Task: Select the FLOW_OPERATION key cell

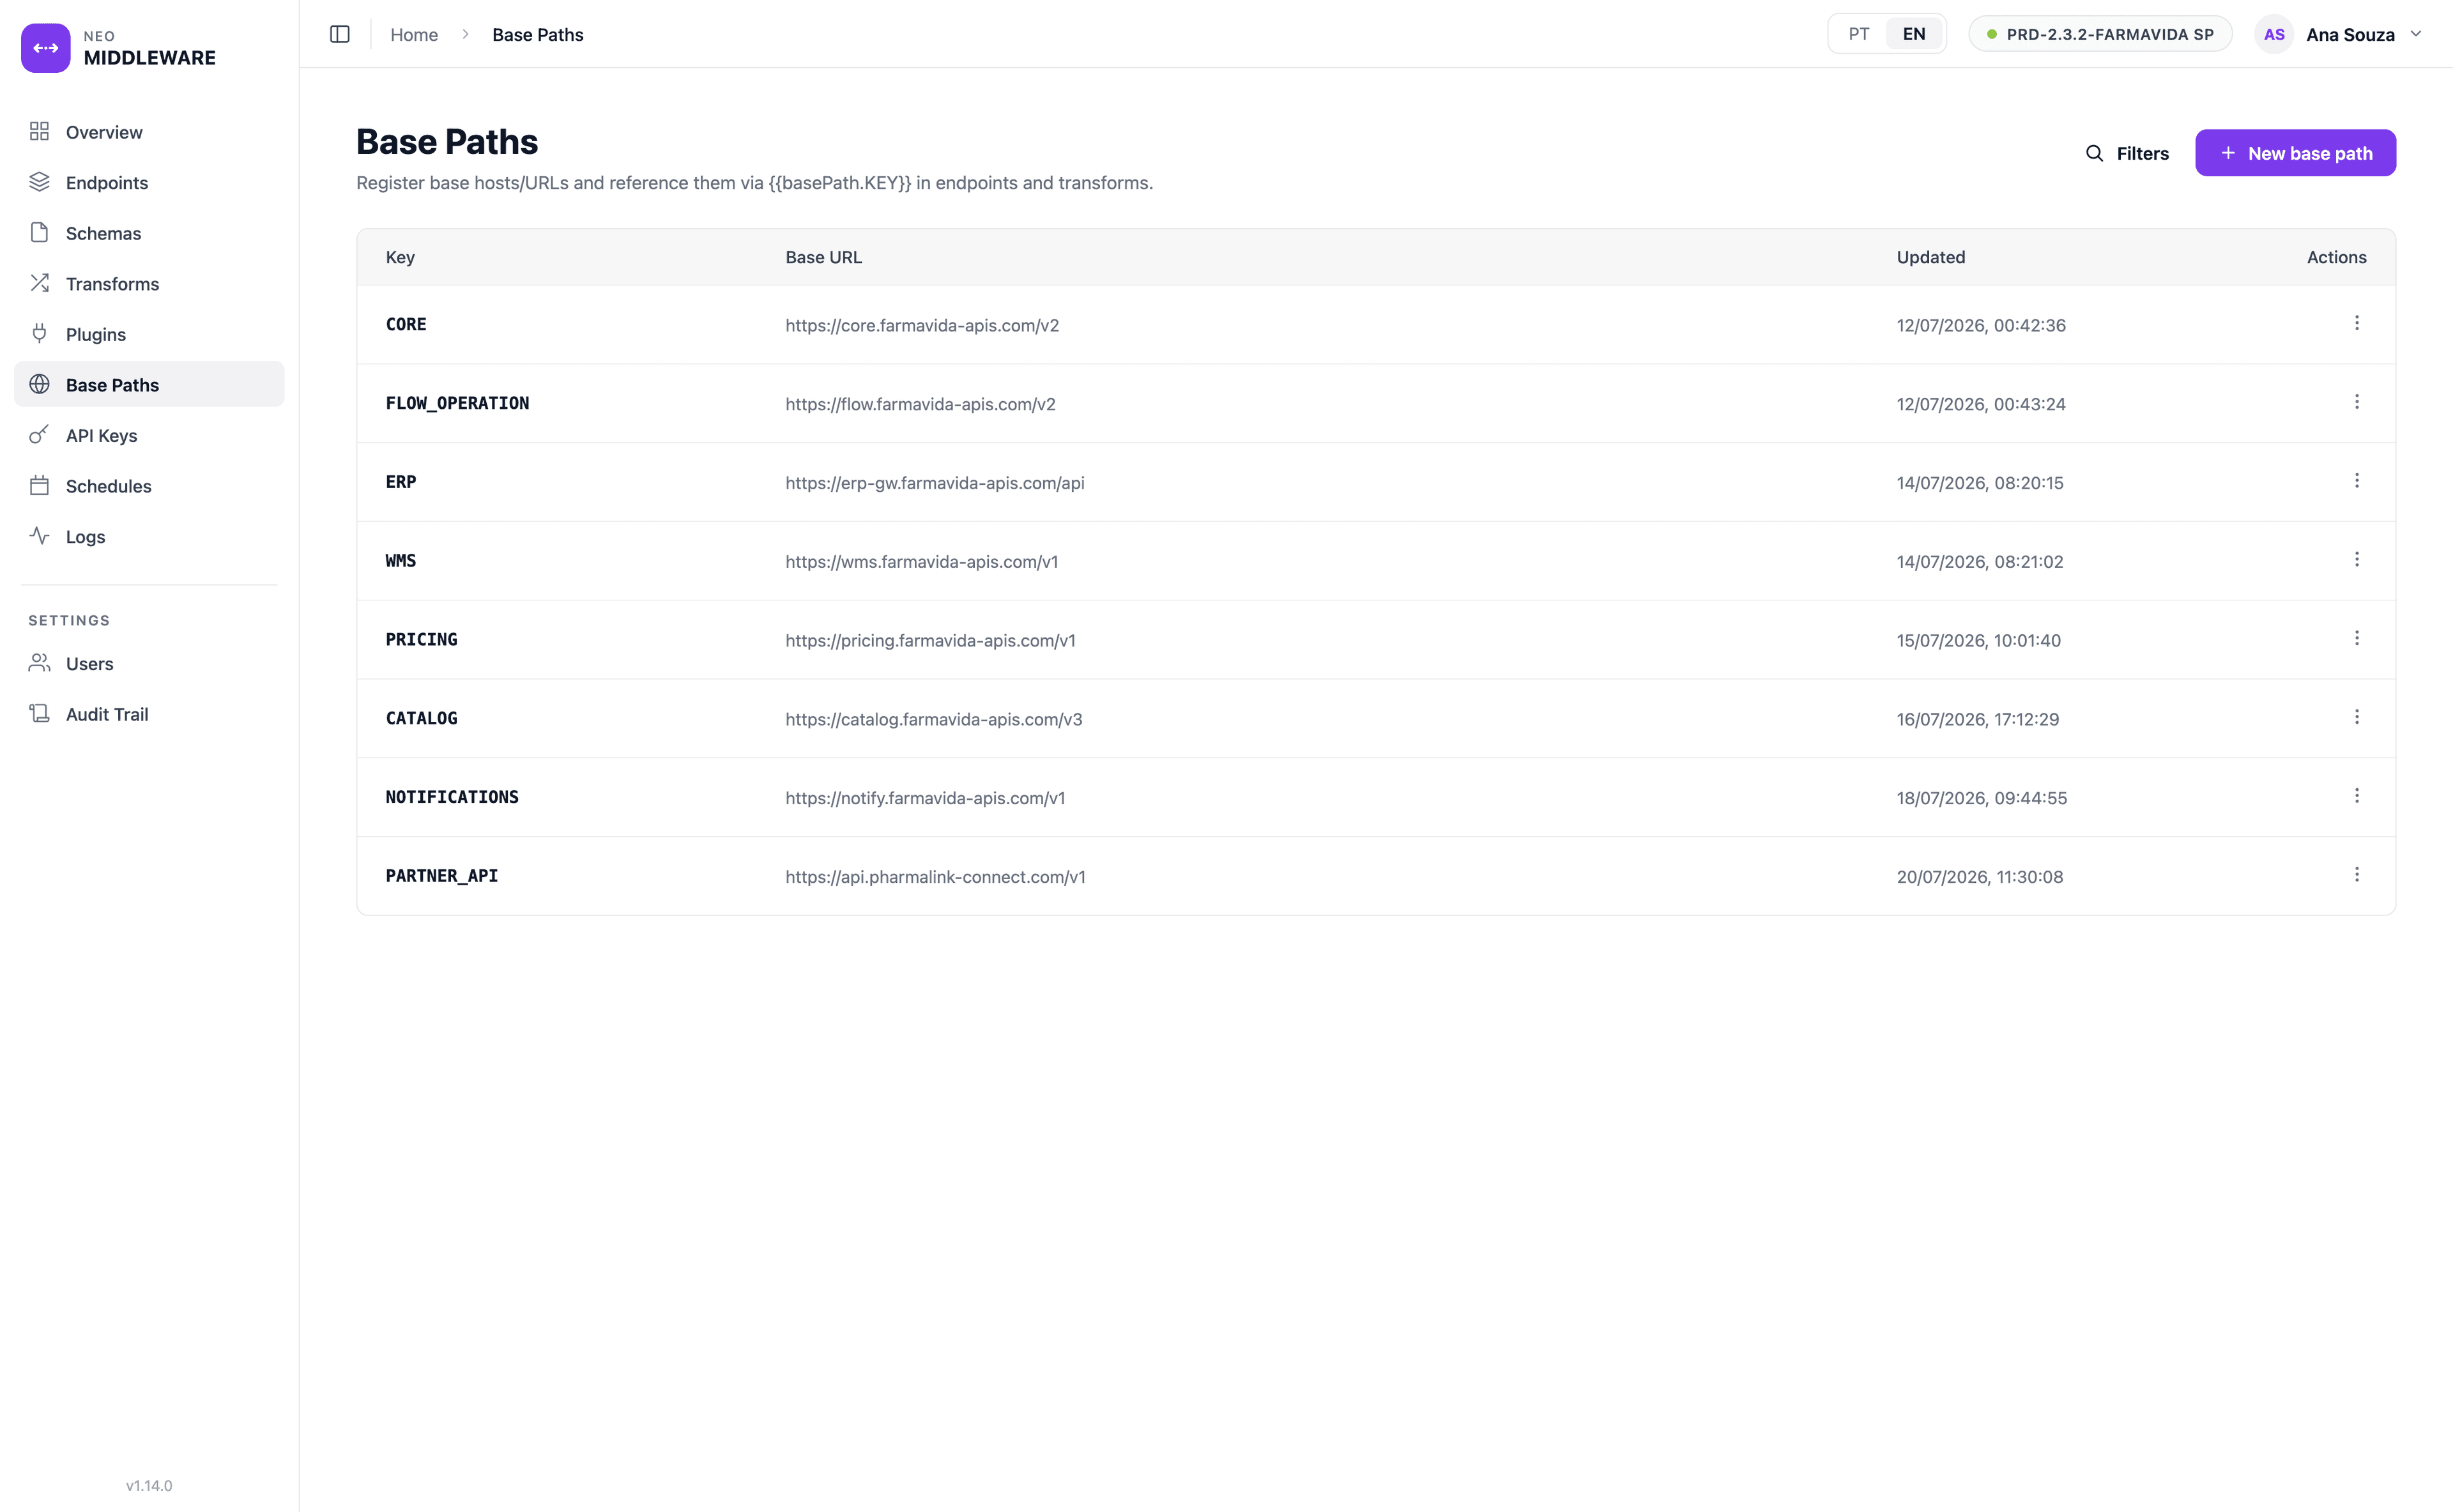Action: point(457,403)
